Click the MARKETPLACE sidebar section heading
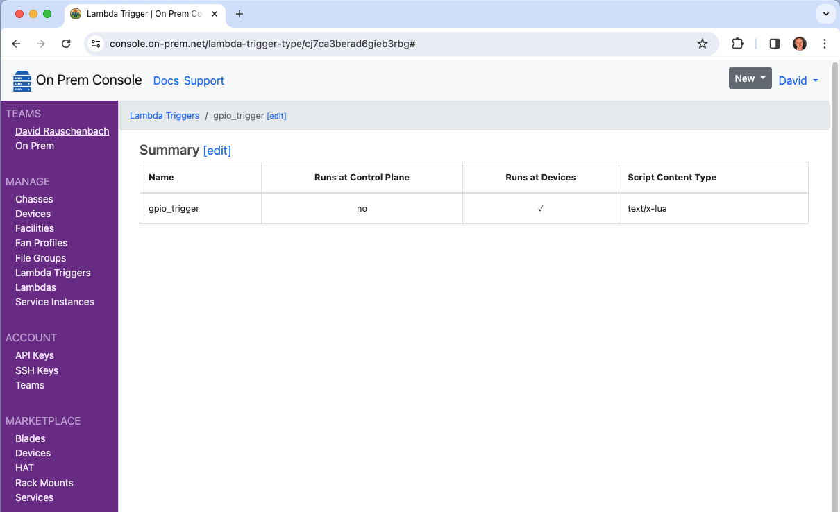The height and width of the screenshot is (512, 840). [x=43, y=421]
